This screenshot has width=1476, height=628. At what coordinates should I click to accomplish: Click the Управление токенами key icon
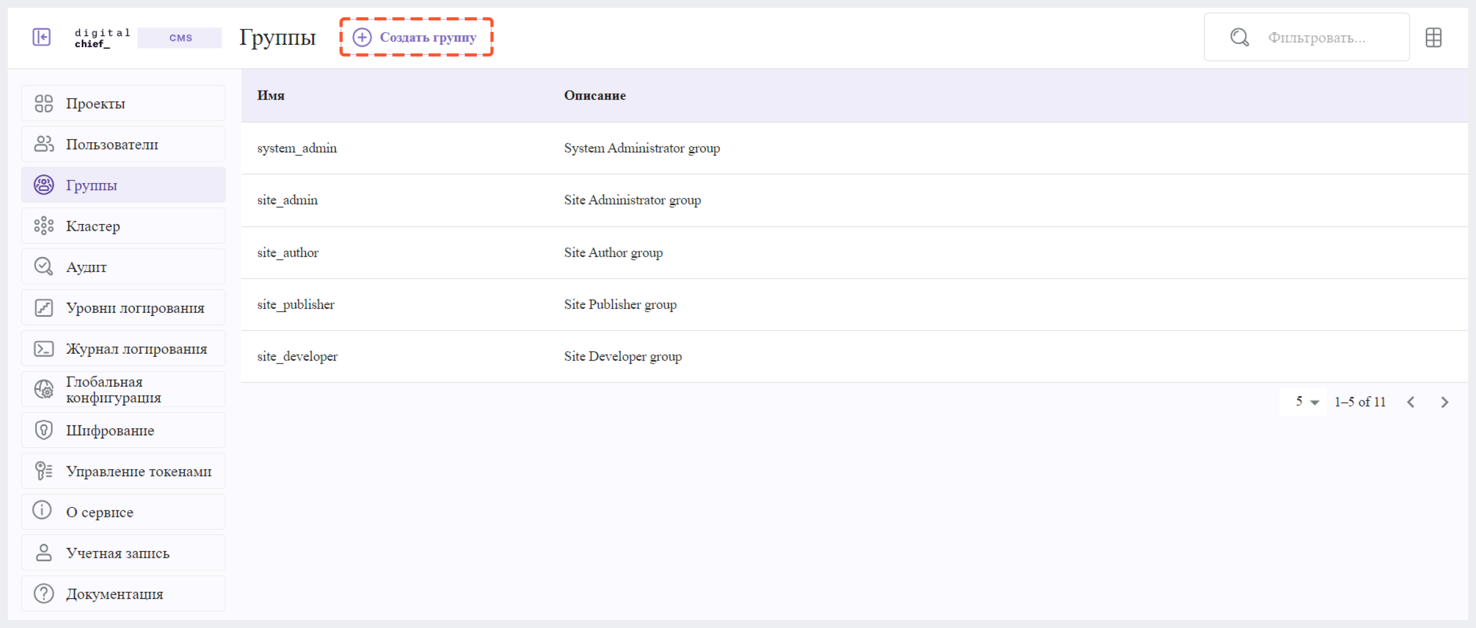pos(43,471)
